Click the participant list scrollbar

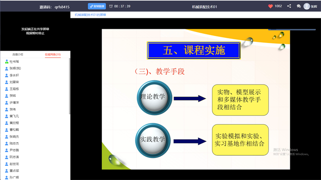[x=70, y=86]
